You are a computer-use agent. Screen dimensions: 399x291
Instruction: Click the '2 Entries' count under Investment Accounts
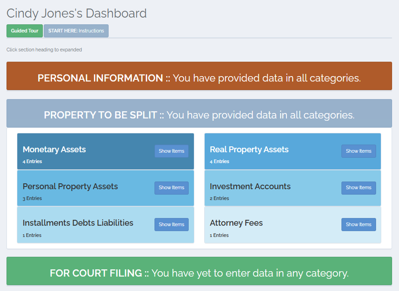[x=219, y=198]
